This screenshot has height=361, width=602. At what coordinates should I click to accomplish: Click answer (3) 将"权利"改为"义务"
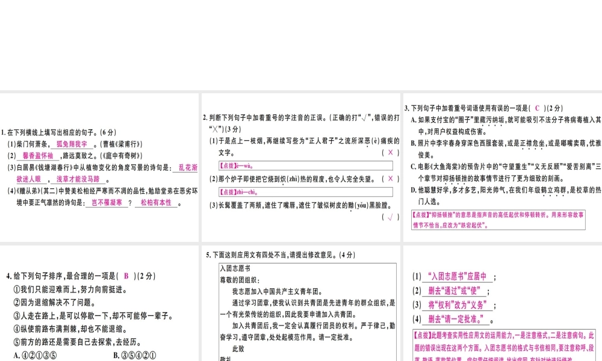coord(457,305)
